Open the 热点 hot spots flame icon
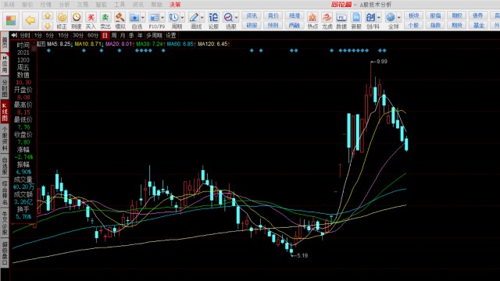The image size is (500, 281). pos(312,20)
